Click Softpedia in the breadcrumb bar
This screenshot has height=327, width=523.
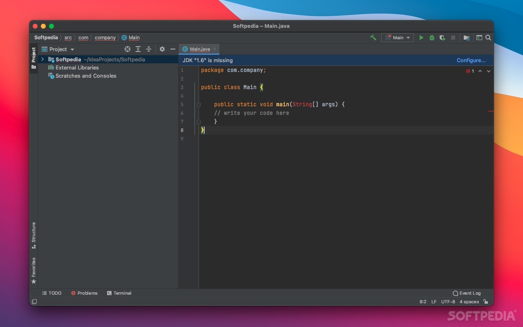coord(46,38)
